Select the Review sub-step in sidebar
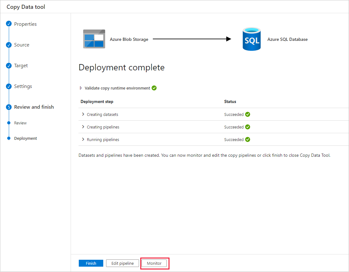This screenshot has width=349, height=272. (20, 123)
